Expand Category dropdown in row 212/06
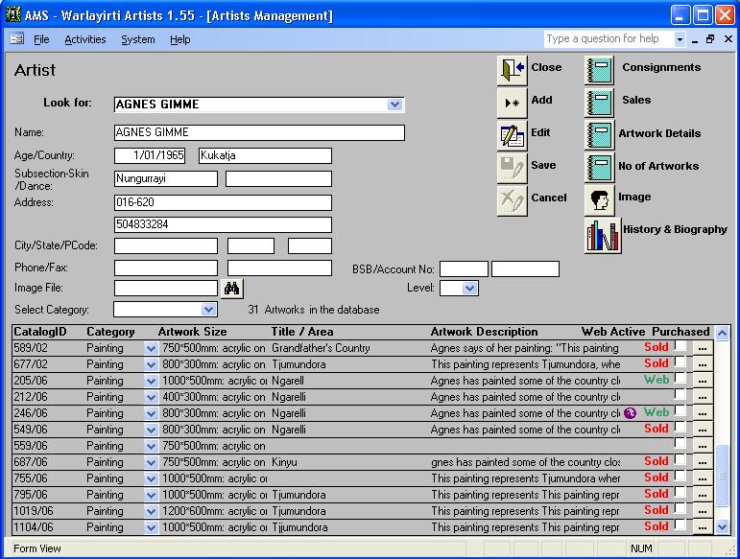740x559 pixels. pyautogui.click(x=151, y=398)
